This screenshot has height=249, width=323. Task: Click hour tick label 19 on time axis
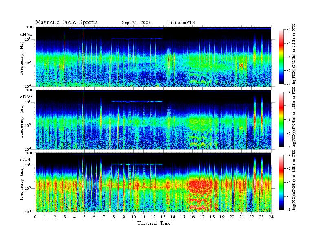(222, 217)
